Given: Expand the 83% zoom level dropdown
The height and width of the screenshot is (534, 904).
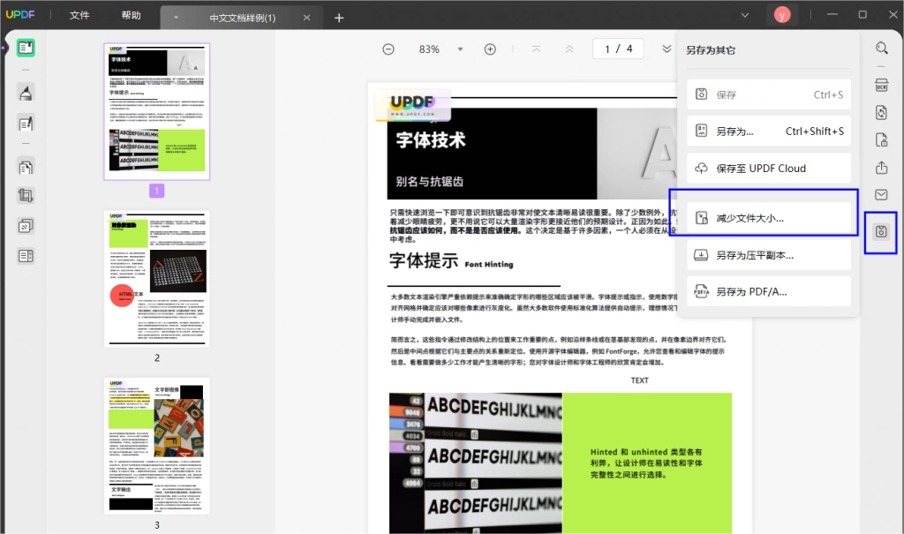Looking at the screenshot, I should pyautogui.click(x=460, y=49).
